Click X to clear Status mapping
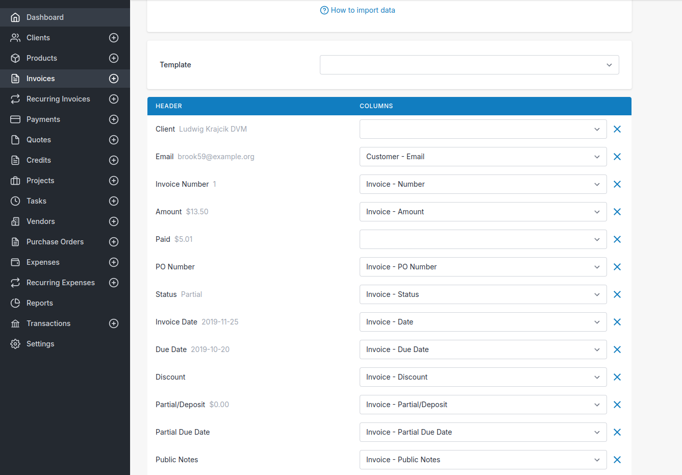682x475 pixels. (x=617, y=294)
